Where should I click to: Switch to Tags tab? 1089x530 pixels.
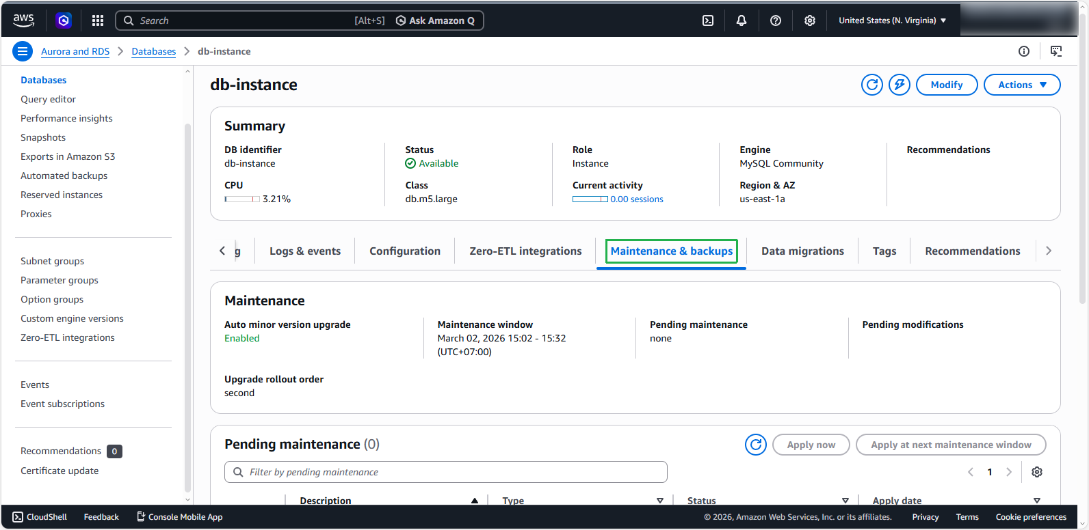point(884,251)
